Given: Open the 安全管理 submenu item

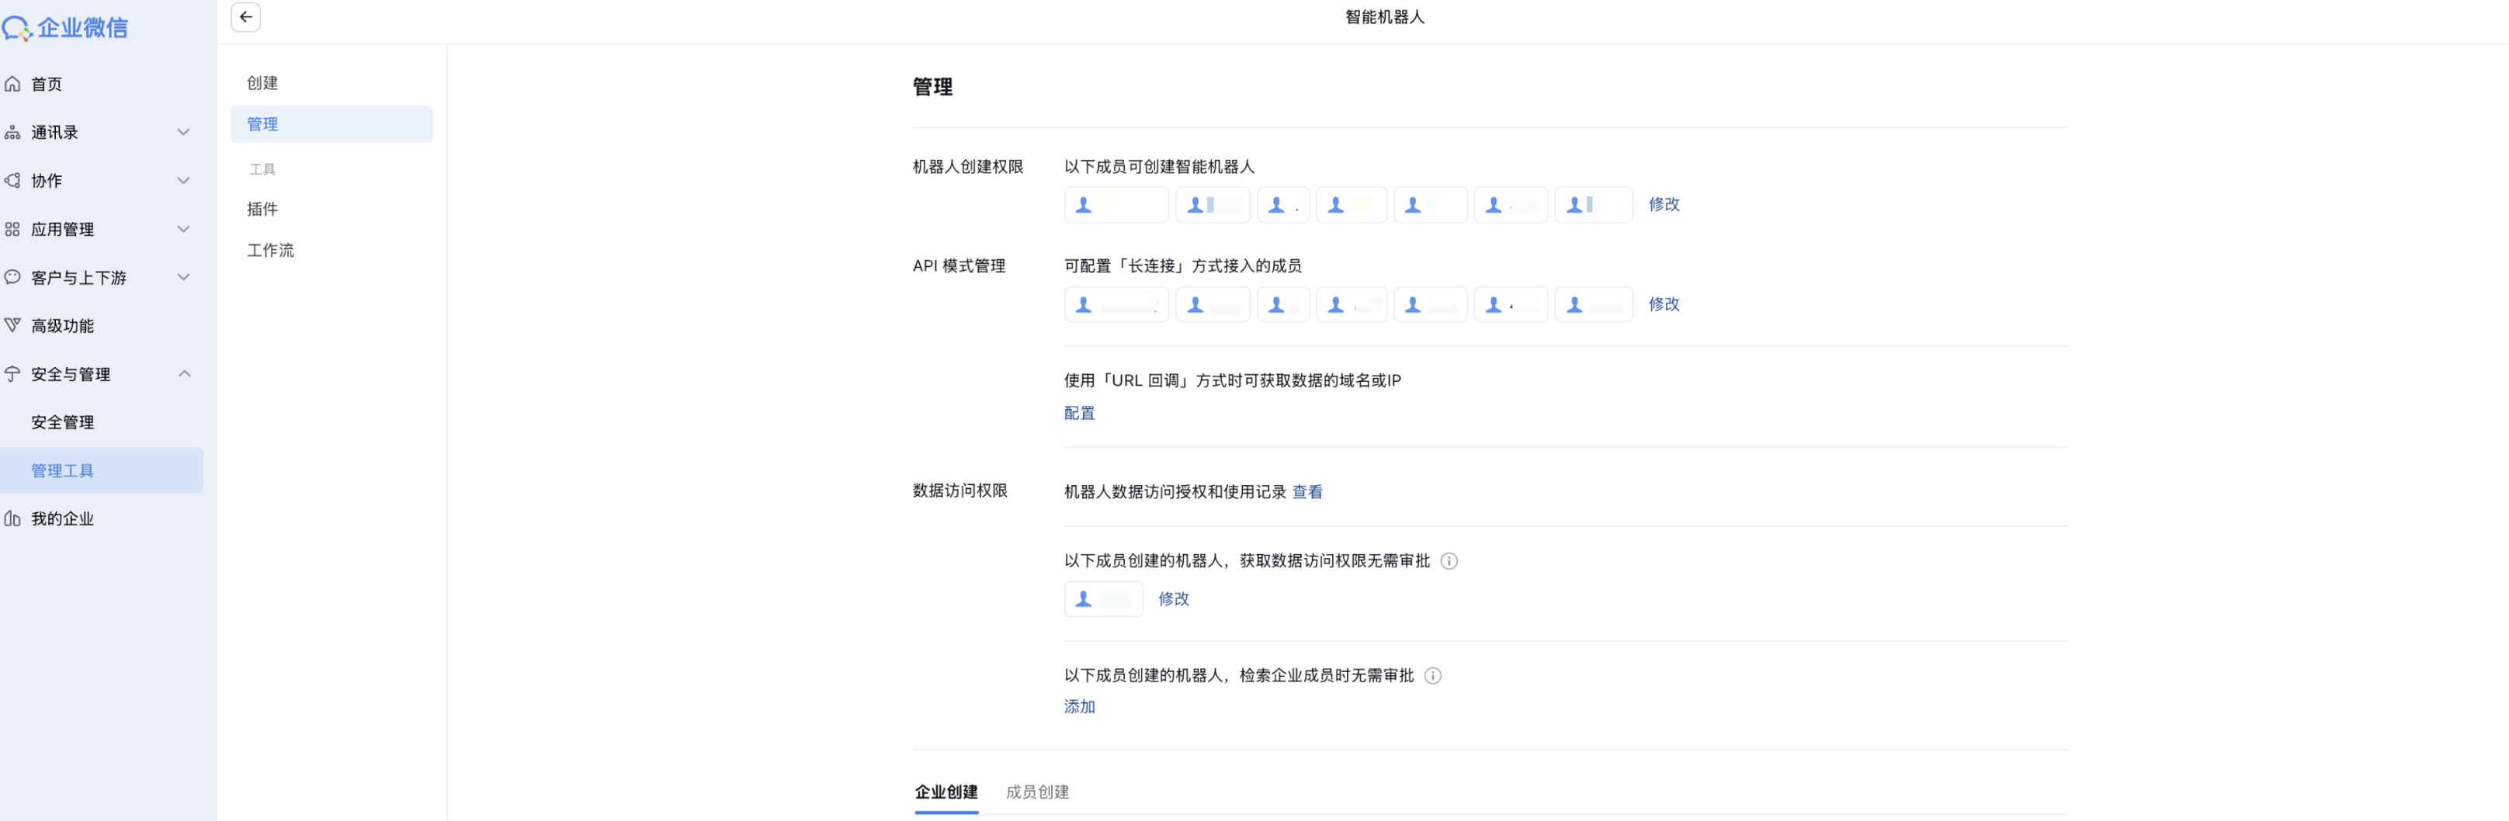Looking at the screenshot, I should 62,423.
